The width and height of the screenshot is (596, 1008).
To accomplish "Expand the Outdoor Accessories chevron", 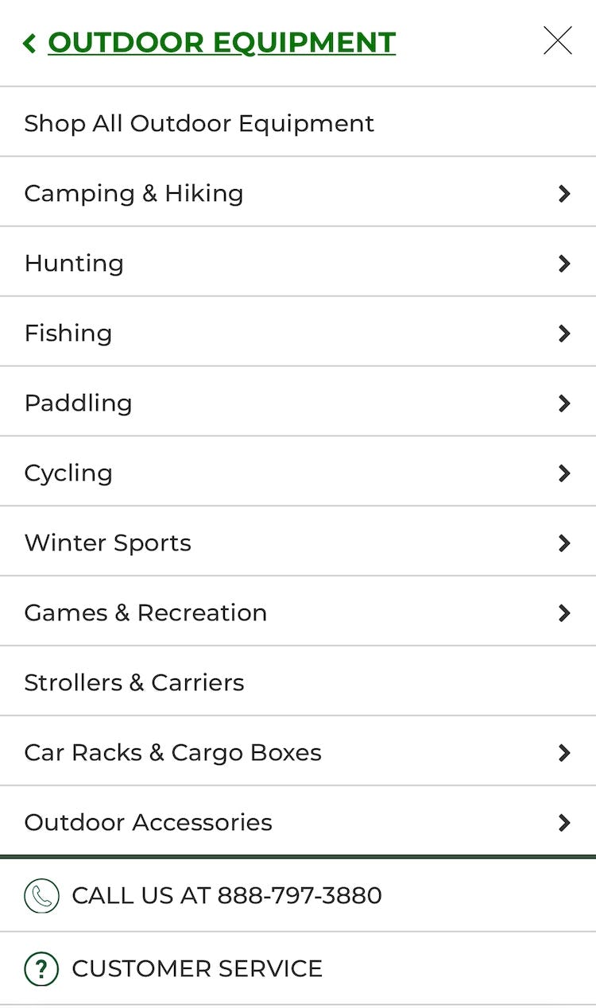I will click(x=564, y=823).
